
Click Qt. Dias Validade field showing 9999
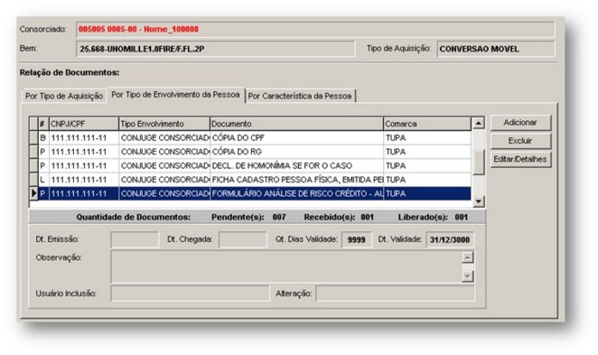(x=356, y=239)
